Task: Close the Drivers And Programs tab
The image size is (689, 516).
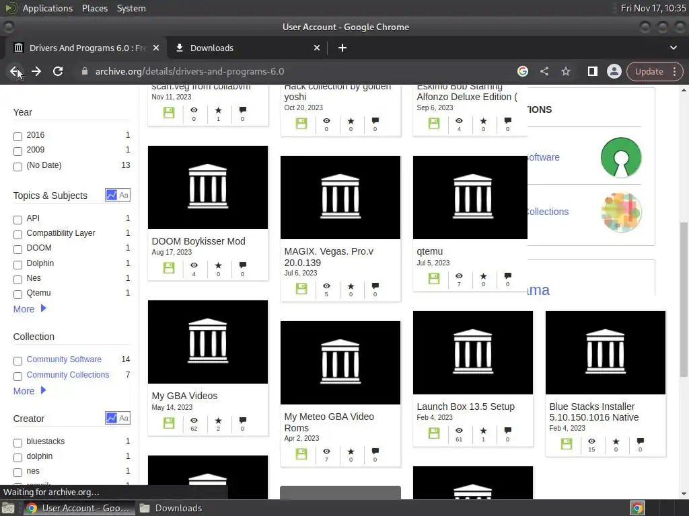Action: click(156, 48)
